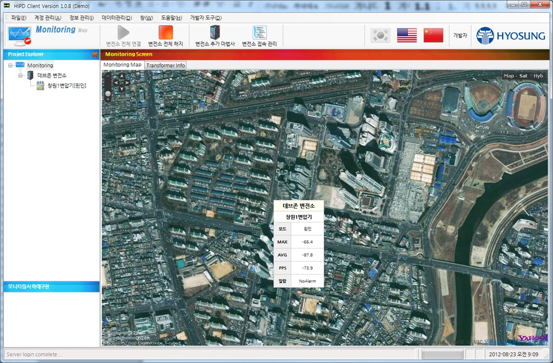Viewport: 553px width, 363px height.
Task: Switch map view to Hyb mode
Action: [x=538, y=76]
